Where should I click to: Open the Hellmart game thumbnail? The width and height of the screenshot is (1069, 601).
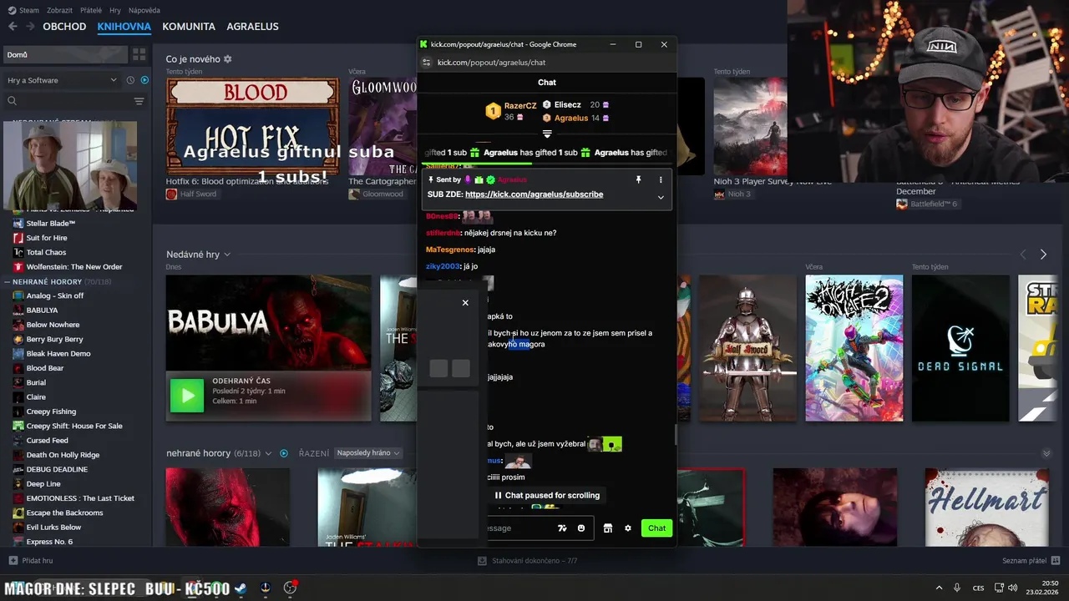(x=986, y=507)
